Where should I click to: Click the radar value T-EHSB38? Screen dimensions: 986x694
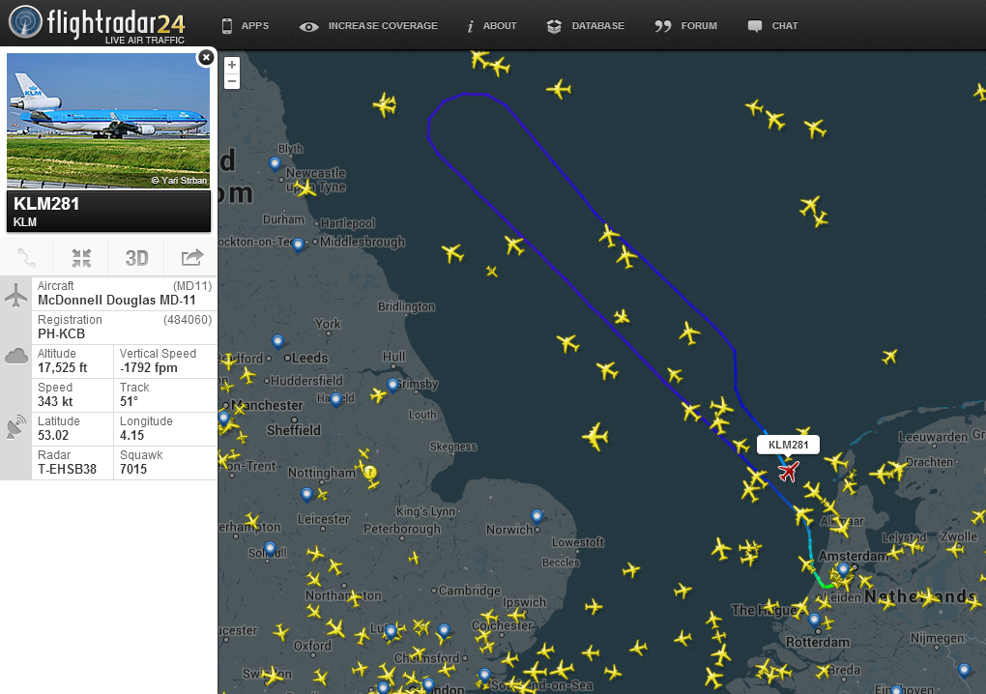coord(68,469)
